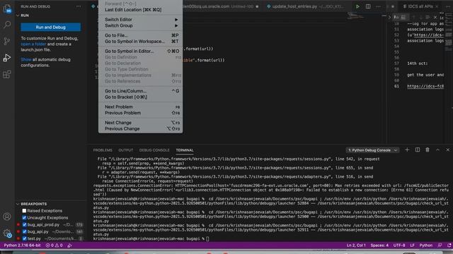Expand the Switch Group submenu
The image size is (453, 254).
click(x=140, y=25)
